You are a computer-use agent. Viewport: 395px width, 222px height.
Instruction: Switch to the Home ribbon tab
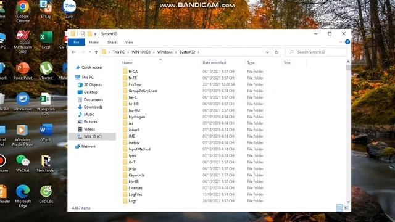[x=94, y=43]
